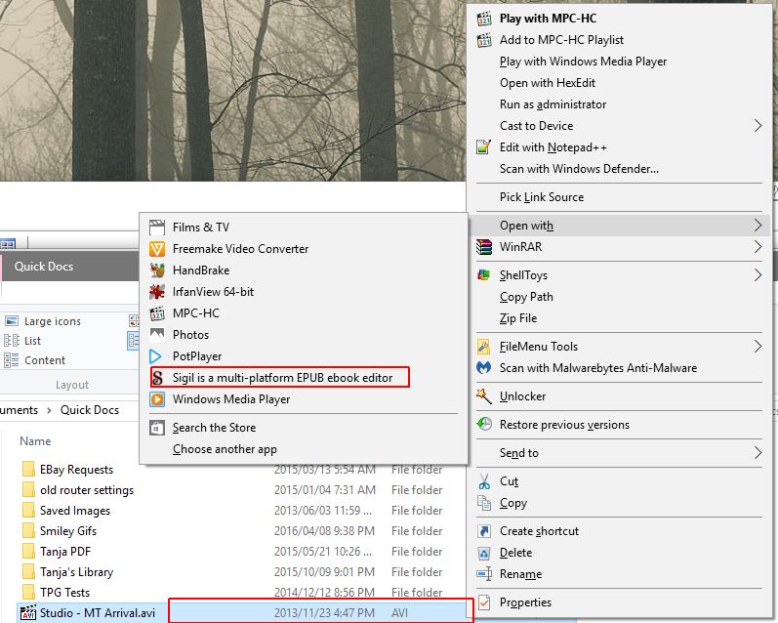The height and width of the screenshot is (623, 778).
Task: Click the Name column header
Action: [35, 441]
